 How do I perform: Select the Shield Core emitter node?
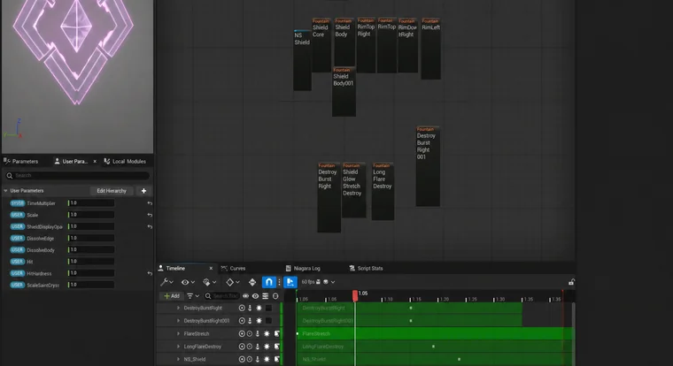pyautogui.click(x=321, y=45)
